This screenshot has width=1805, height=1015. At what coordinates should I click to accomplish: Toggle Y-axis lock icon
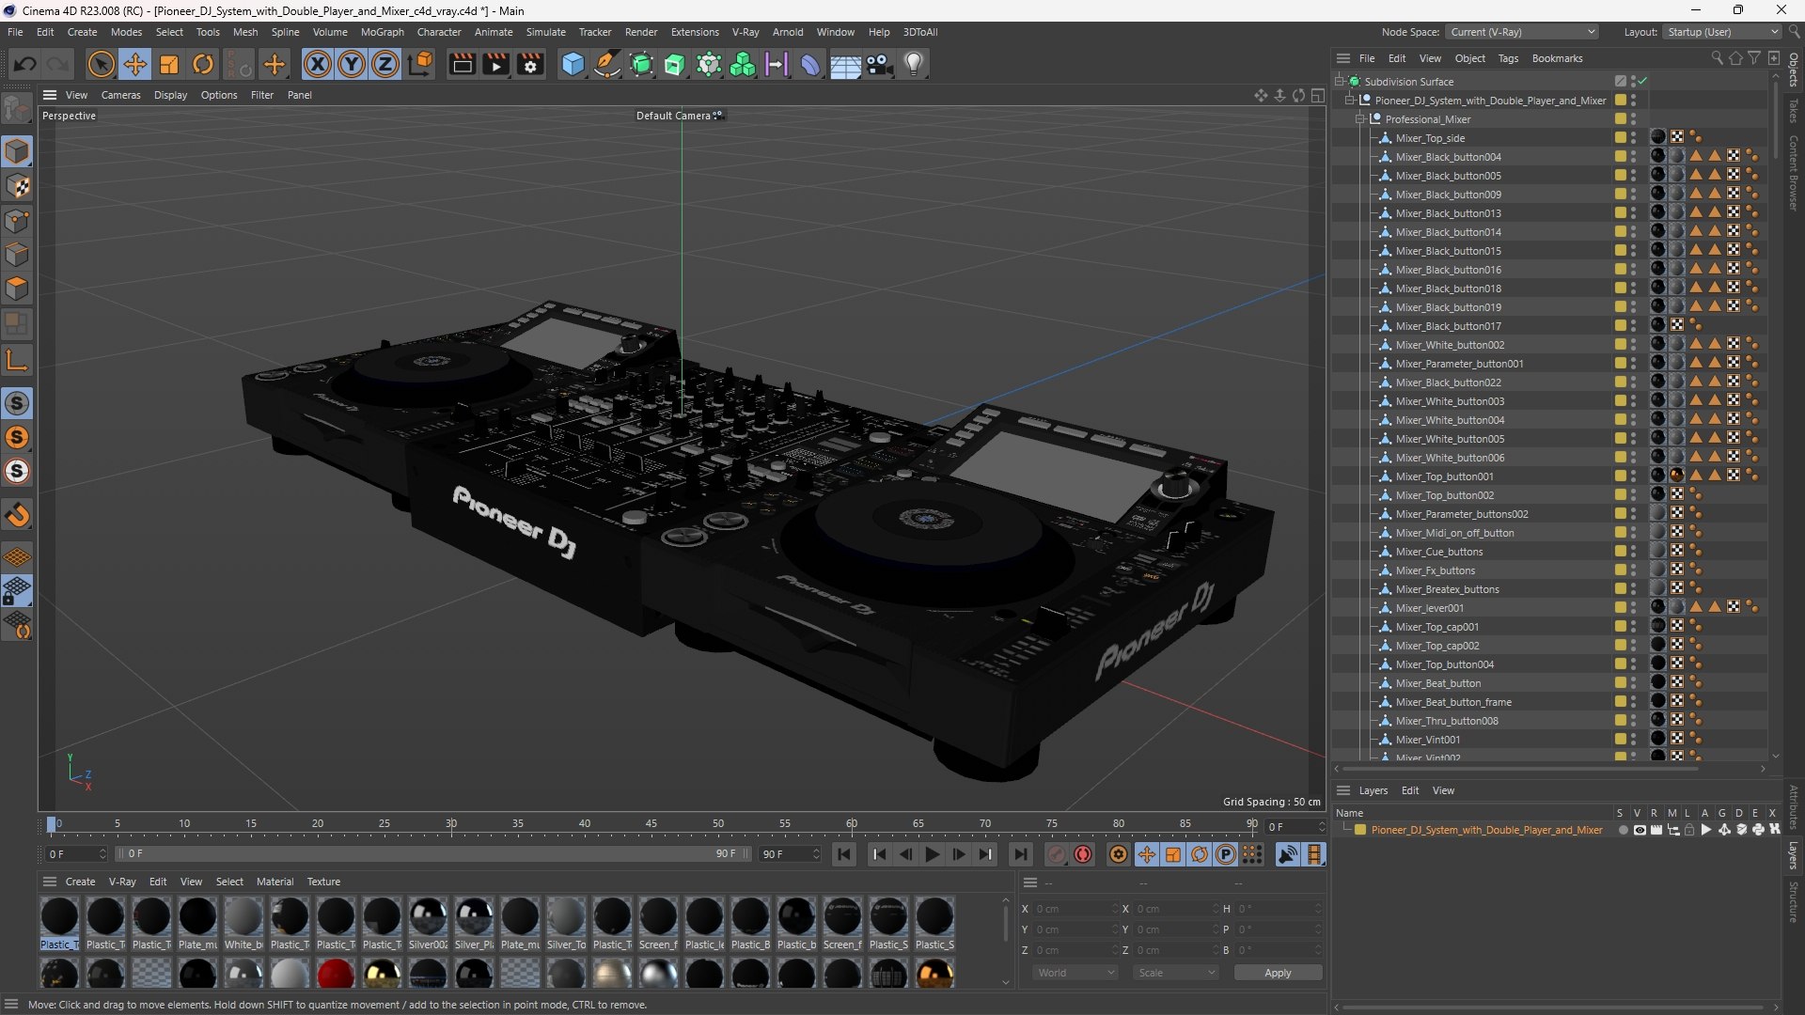[x=352, y=64]
